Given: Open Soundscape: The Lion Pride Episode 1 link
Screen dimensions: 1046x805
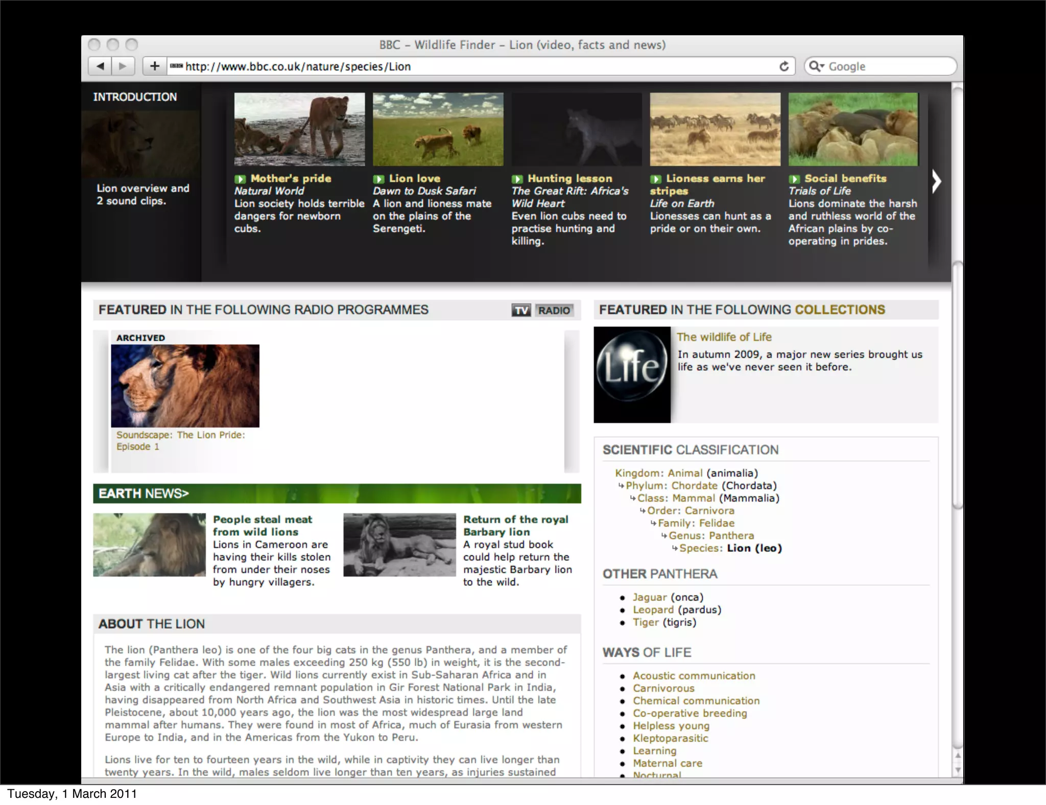Looking at the screenshot, I should click(x=180, y=440).
